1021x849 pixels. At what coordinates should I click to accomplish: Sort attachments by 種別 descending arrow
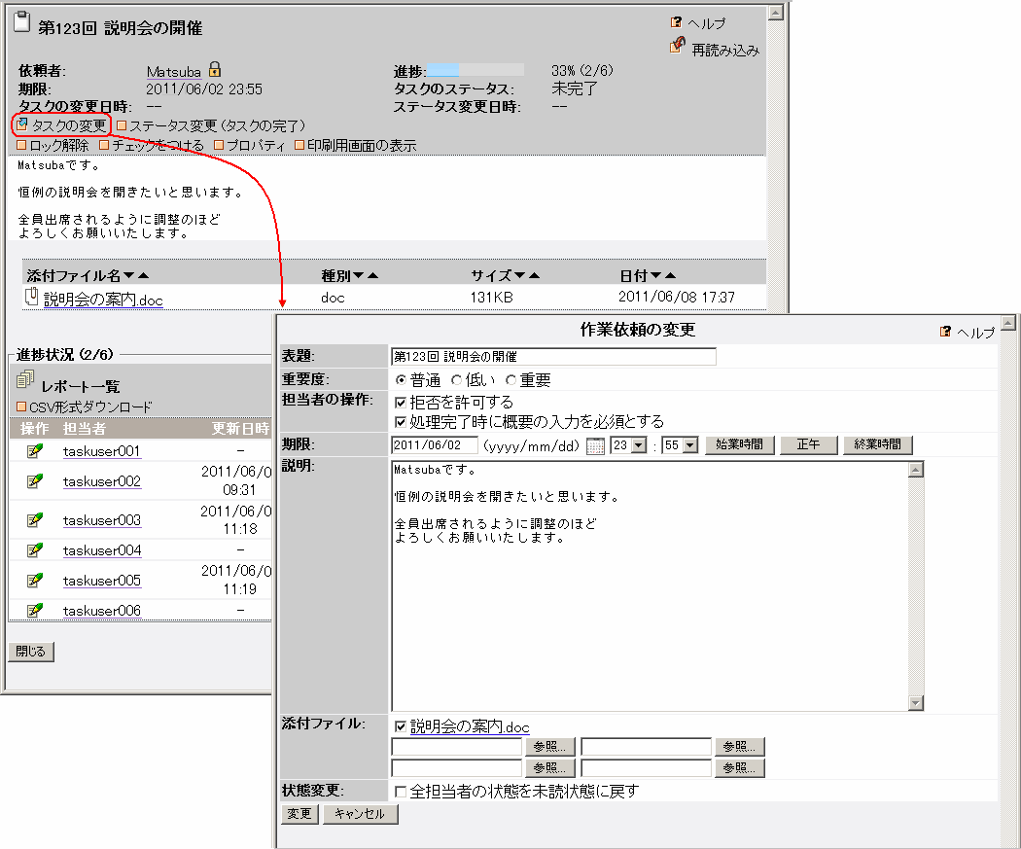coord(357,276)
